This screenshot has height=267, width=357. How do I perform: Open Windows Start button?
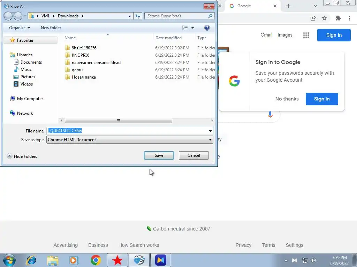tap(9, 260)
